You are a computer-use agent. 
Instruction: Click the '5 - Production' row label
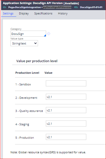[25, 138]
